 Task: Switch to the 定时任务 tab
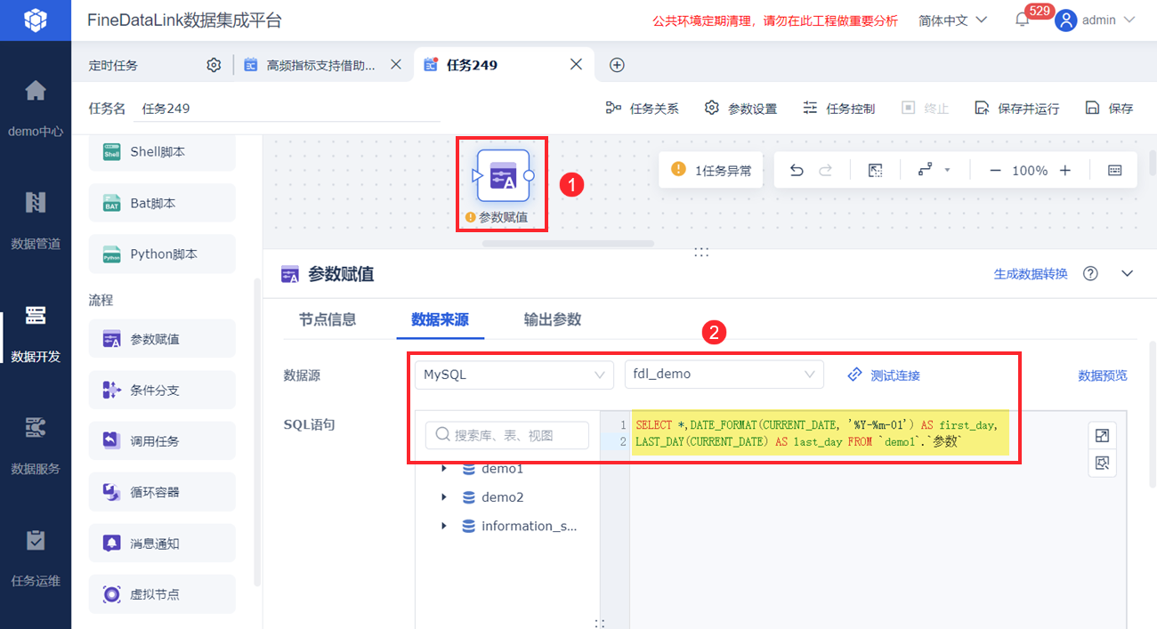[x=114, y=65]
